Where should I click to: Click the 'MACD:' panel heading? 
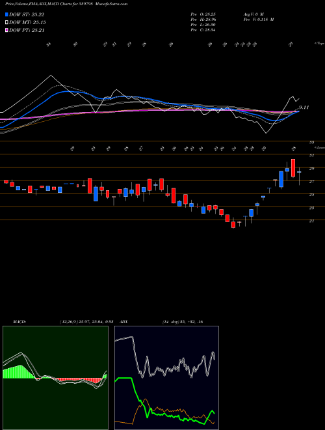(19, 322)
